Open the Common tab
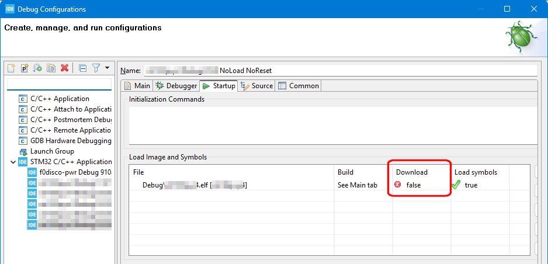Image resolution: width=548 pixels, height=264 pixels. coord(299,86)
